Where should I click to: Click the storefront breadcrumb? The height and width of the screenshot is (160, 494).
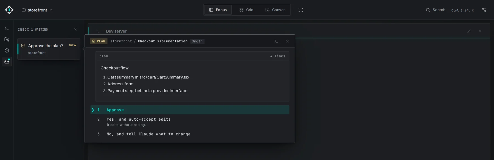(121, 41)
